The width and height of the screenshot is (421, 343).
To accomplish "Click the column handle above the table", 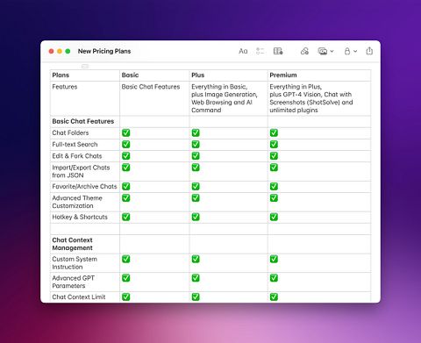I will click(x=85, y=67).
